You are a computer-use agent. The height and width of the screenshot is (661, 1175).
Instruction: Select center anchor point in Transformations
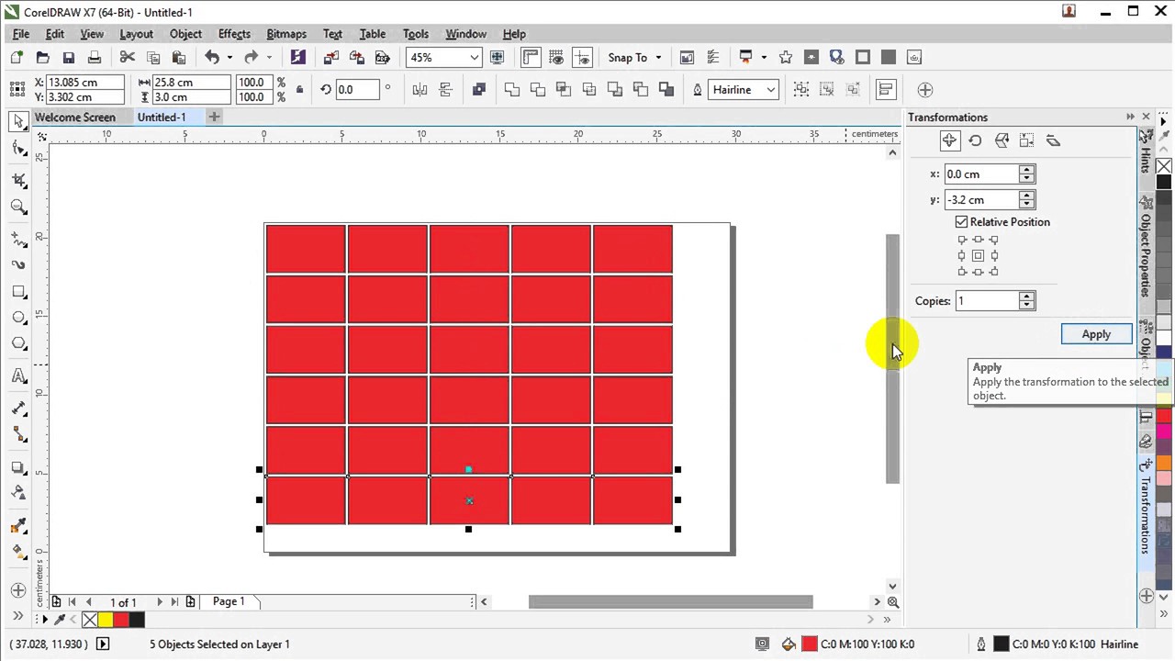tap(978, 255)
